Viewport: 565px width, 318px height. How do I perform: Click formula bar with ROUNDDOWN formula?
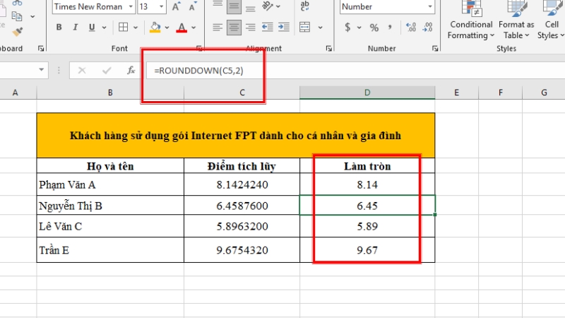coord(355,70)
